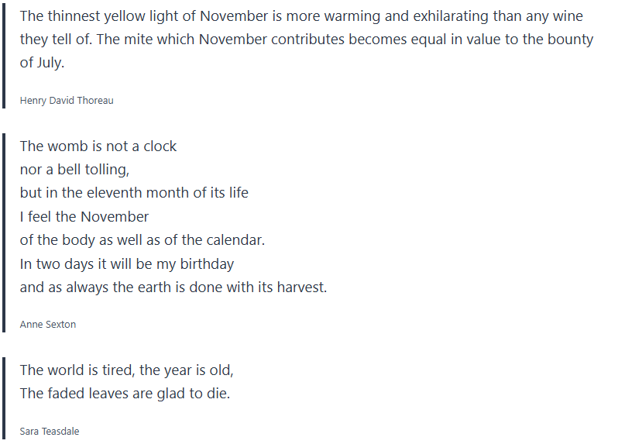Click the line starting "they tell of"
Image resolution: width=625 pixels, height=444 pixels.
click(306, 40)
